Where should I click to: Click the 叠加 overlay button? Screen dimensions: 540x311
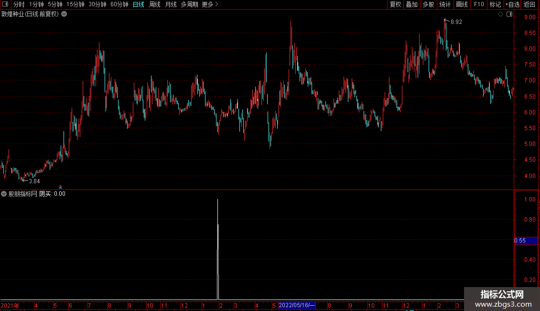[411, 4]
